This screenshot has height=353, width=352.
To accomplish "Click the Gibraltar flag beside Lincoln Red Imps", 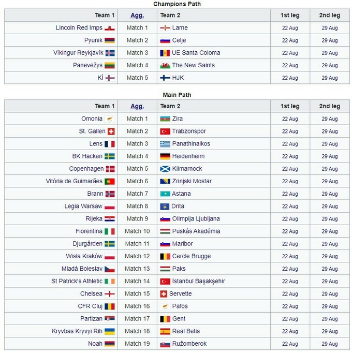I will (x=109, y=28).
